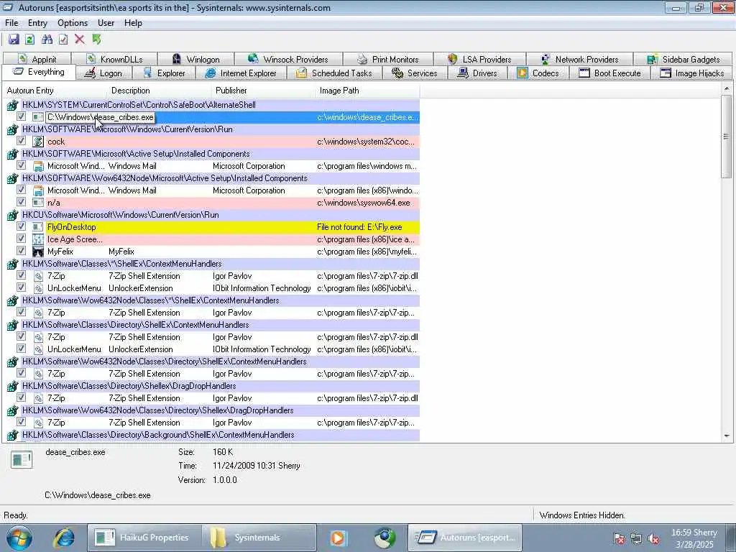Click the FlyOnDesktop entry icon
The height and width of the screenshot is (552, 736).
click(x=38, y=227)
